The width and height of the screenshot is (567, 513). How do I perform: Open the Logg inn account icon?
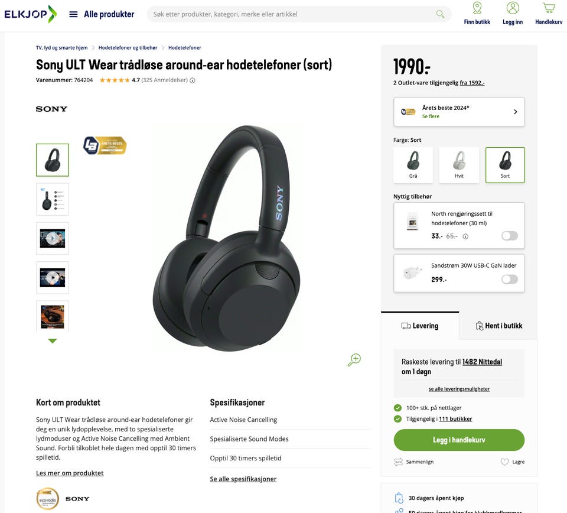click(x=513, y=14)
